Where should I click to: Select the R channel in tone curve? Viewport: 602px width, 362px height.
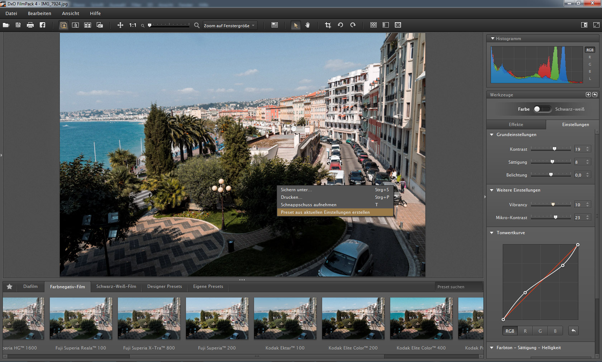click(525, 331)
